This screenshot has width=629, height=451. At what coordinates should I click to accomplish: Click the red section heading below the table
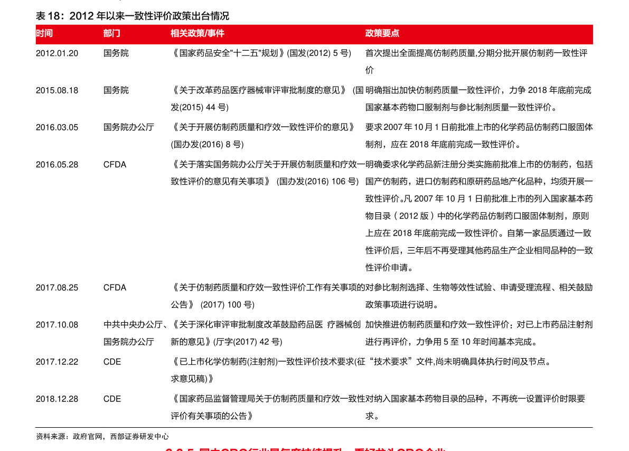pyautogui.click(x=306, y=448)
